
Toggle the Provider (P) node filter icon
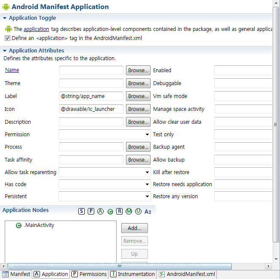[91, 211]
